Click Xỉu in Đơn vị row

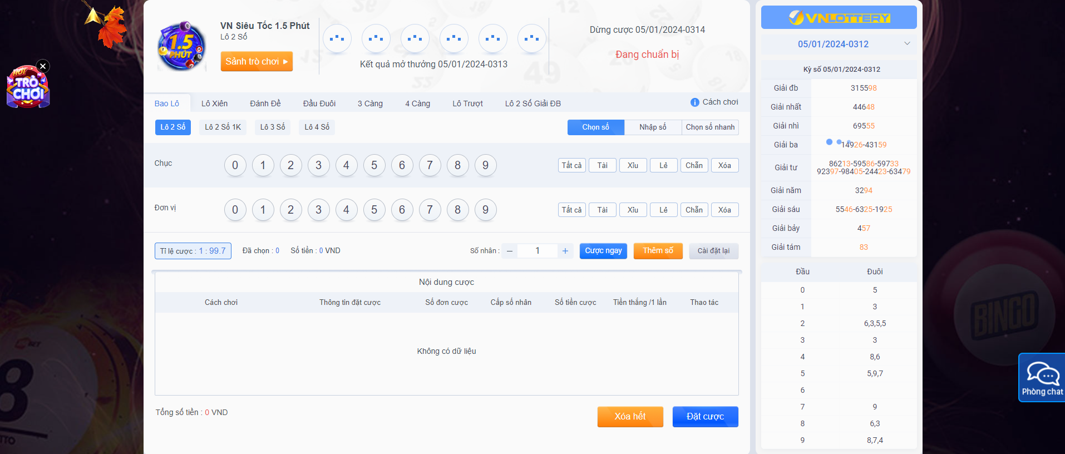(633, 210)
